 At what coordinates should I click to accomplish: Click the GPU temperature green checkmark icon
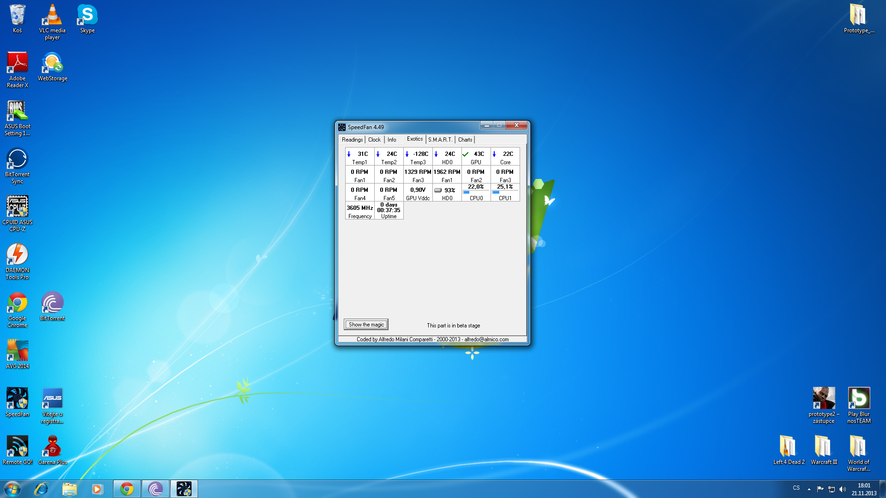pos(466,154)
